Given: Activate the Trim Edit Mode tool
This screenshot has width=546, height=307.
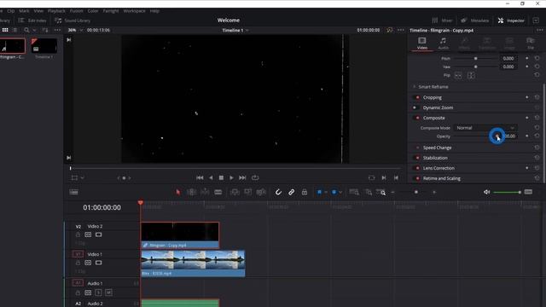Looking at the screenshot, I should pos(191,192).
